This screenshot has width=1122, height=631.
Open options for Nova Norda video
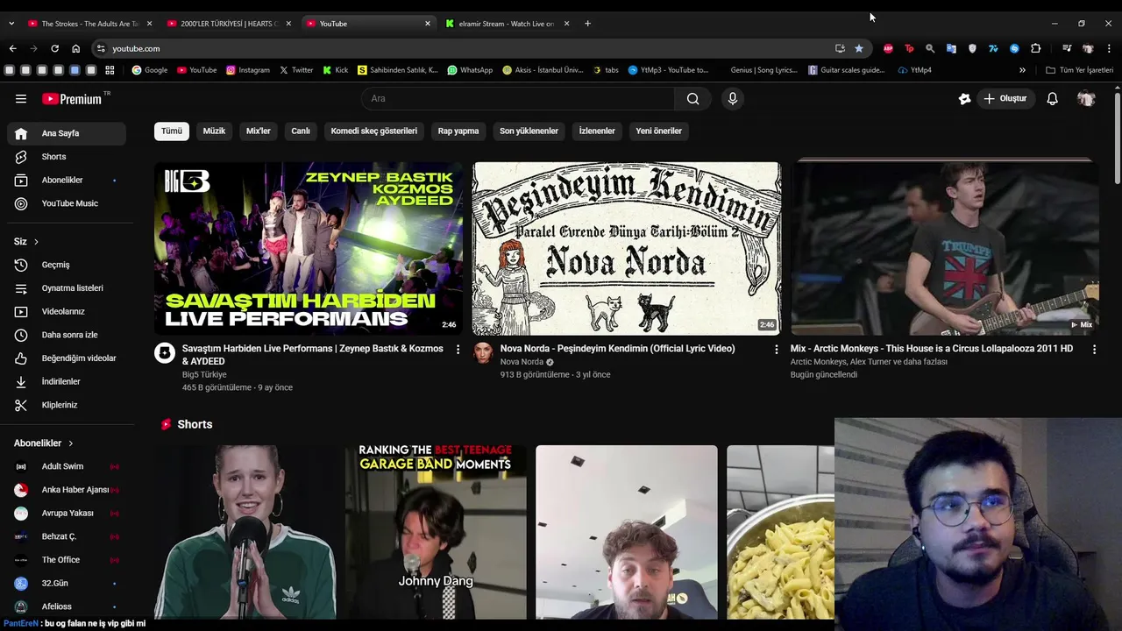776,350
